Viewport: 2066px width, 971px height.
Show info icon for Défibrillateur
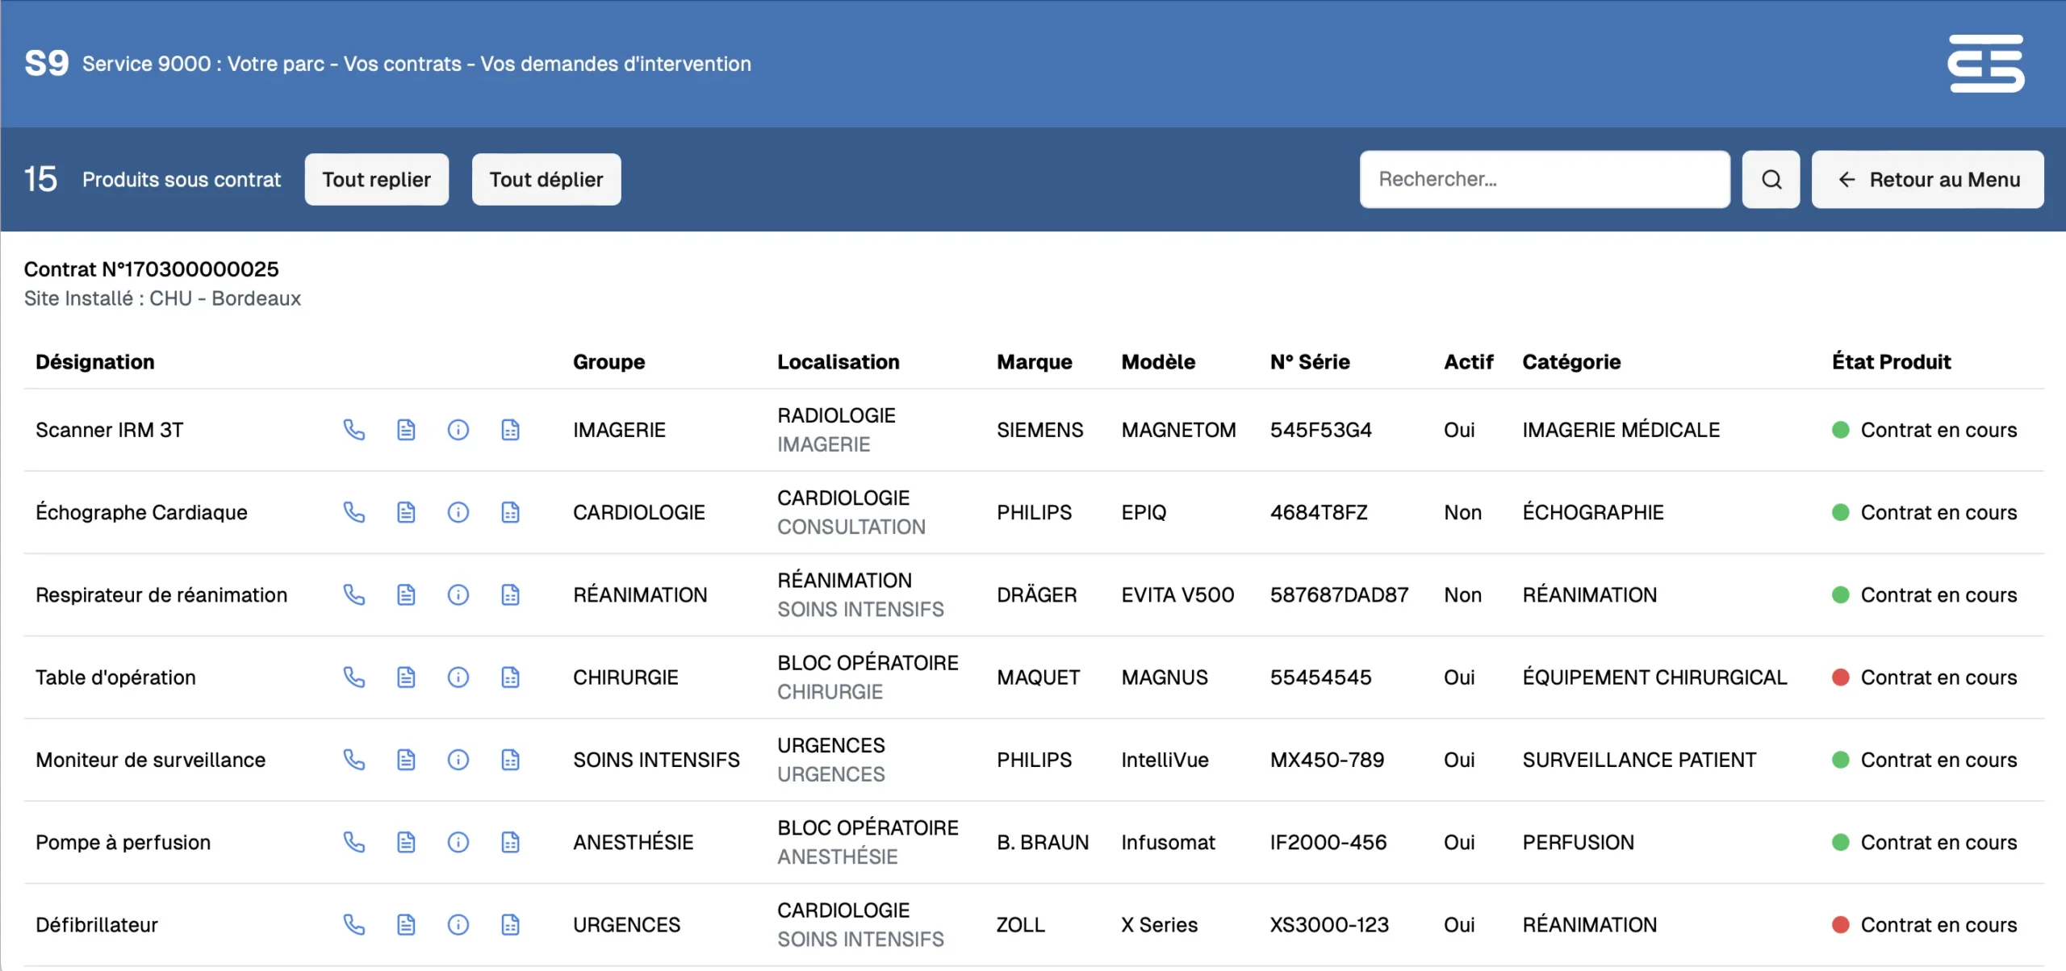click(x=458, y=924)
